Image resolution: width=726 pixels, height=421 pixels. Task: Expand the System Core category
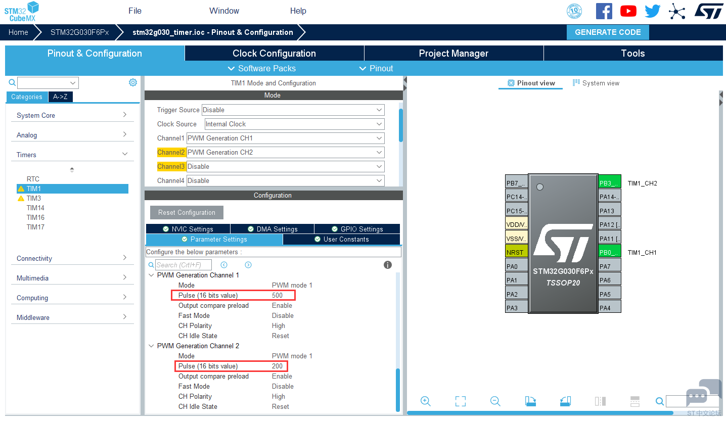[x=72, y=115]
